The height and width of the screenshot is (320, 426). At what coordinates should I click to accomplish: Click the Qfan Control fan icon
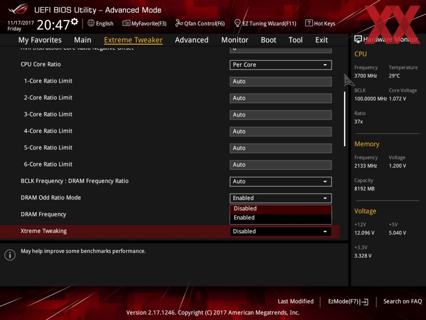[x=179, y=23]
